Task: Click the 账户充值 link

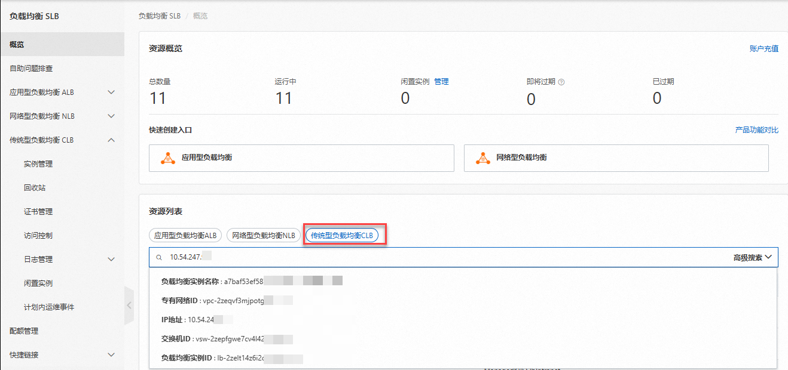Action: [x=764, y=48]
